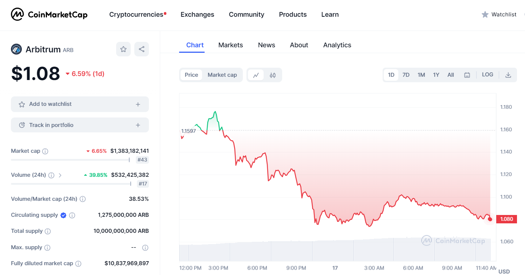Click the volume rank progress bar
Viewport: 525px width, 275px height.
click(x=71, y=184)
